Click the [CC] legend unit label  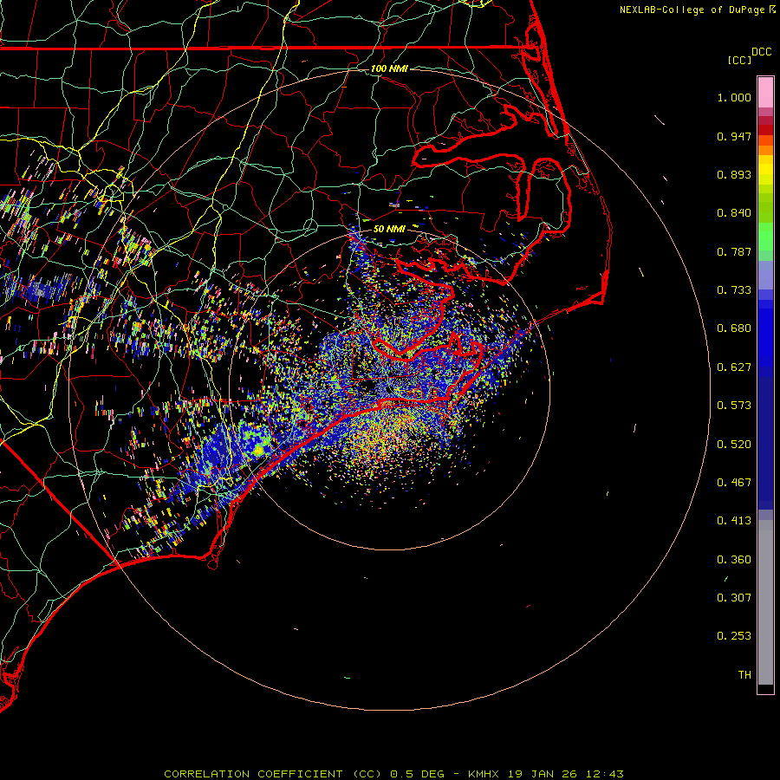click(739, 60)
